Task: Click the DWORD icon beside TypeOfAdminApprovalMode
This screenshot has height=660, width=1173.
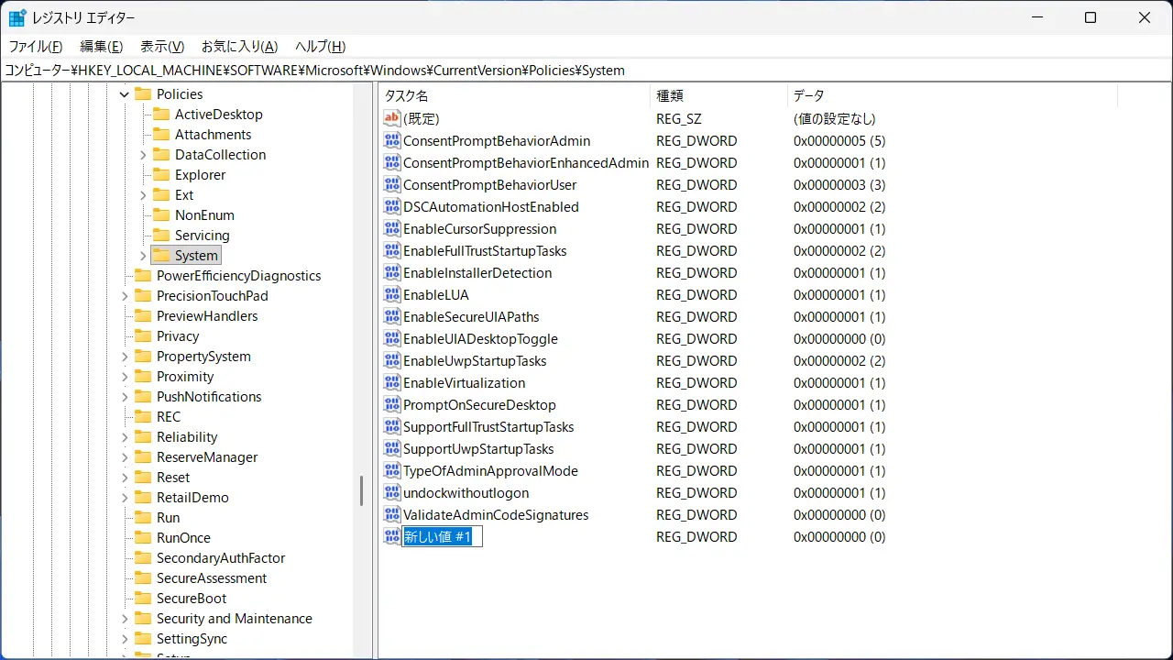Action: pyautogui.click(x=392, y=470)
